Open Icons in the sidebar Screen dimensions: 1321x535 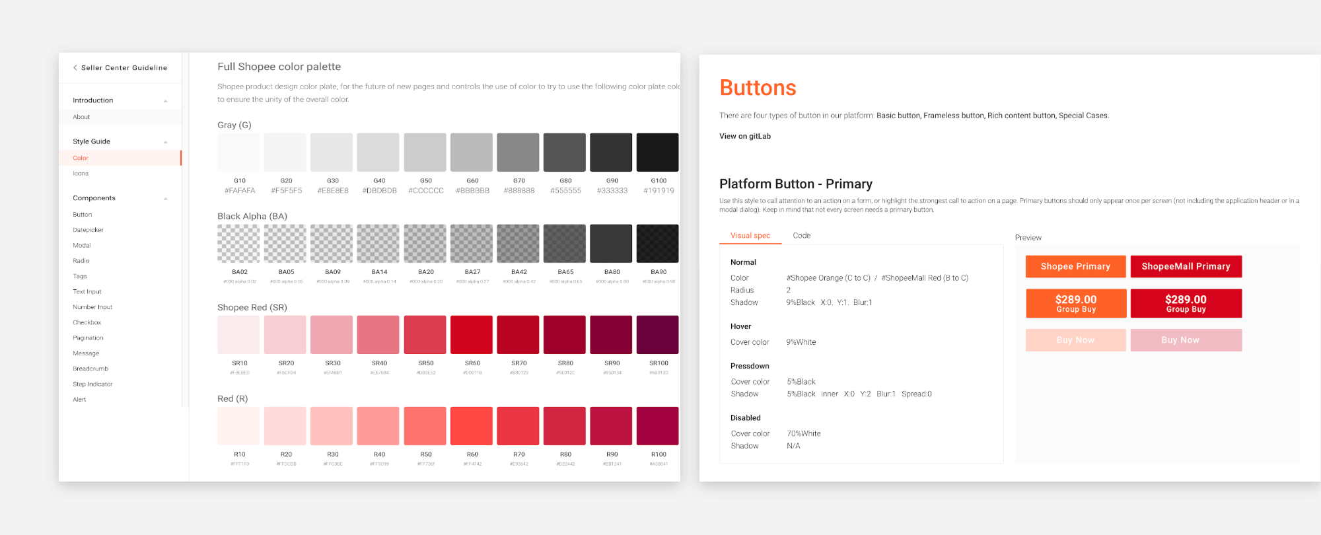[x=81, y=174]
